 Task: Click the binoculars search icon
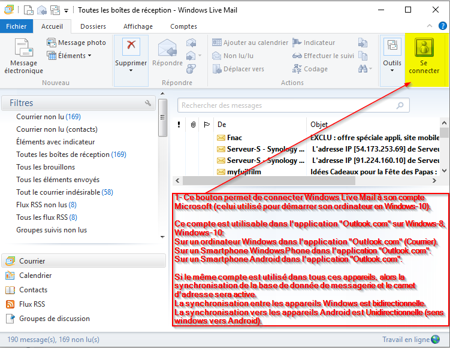[363, 68]
